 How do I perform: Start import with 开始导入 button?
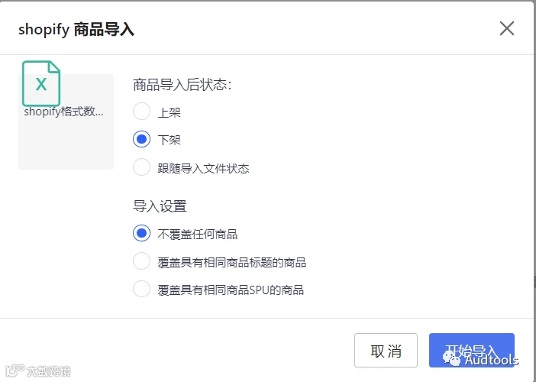472,351
